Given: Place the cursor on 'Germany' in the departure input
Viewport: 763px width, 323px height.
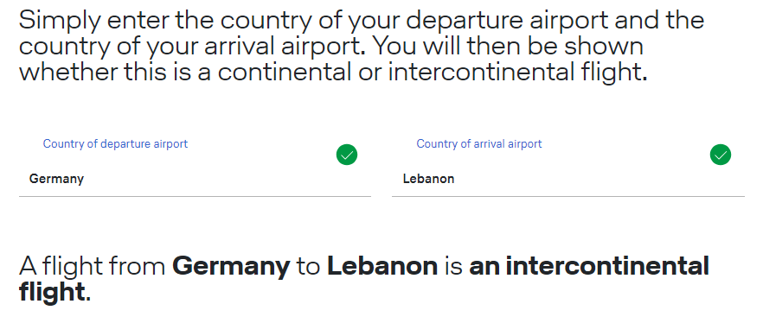Looking at the screenshot, I should tap(56, 179).
